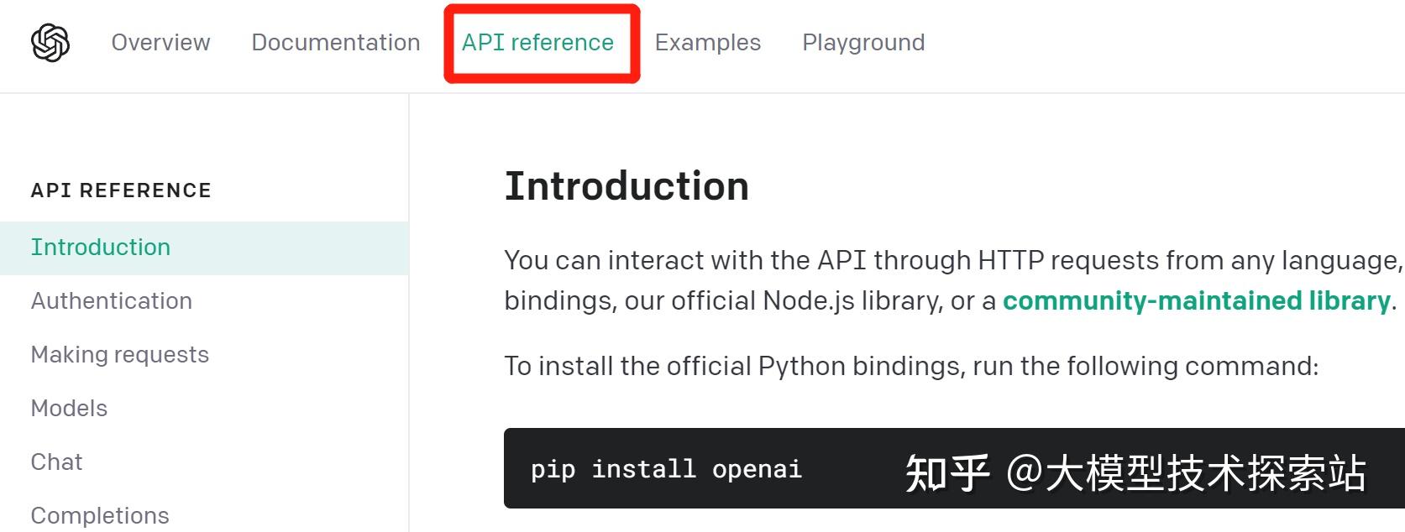1405x532 pixels.
Task: Open the Overview page
Action: [x=160, y=42]
